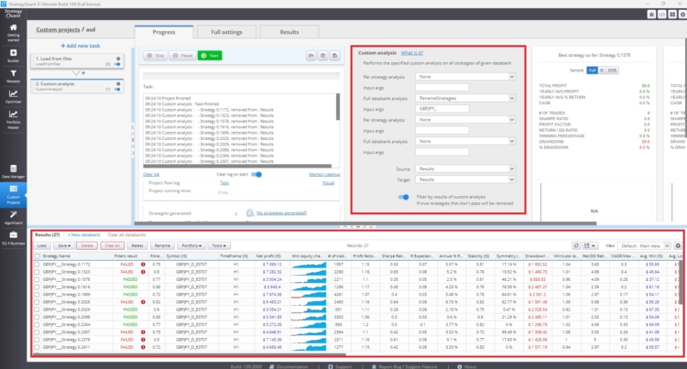Open the Target databank dropdown
This screenshot has width=687, height=369.
point(465,179)
